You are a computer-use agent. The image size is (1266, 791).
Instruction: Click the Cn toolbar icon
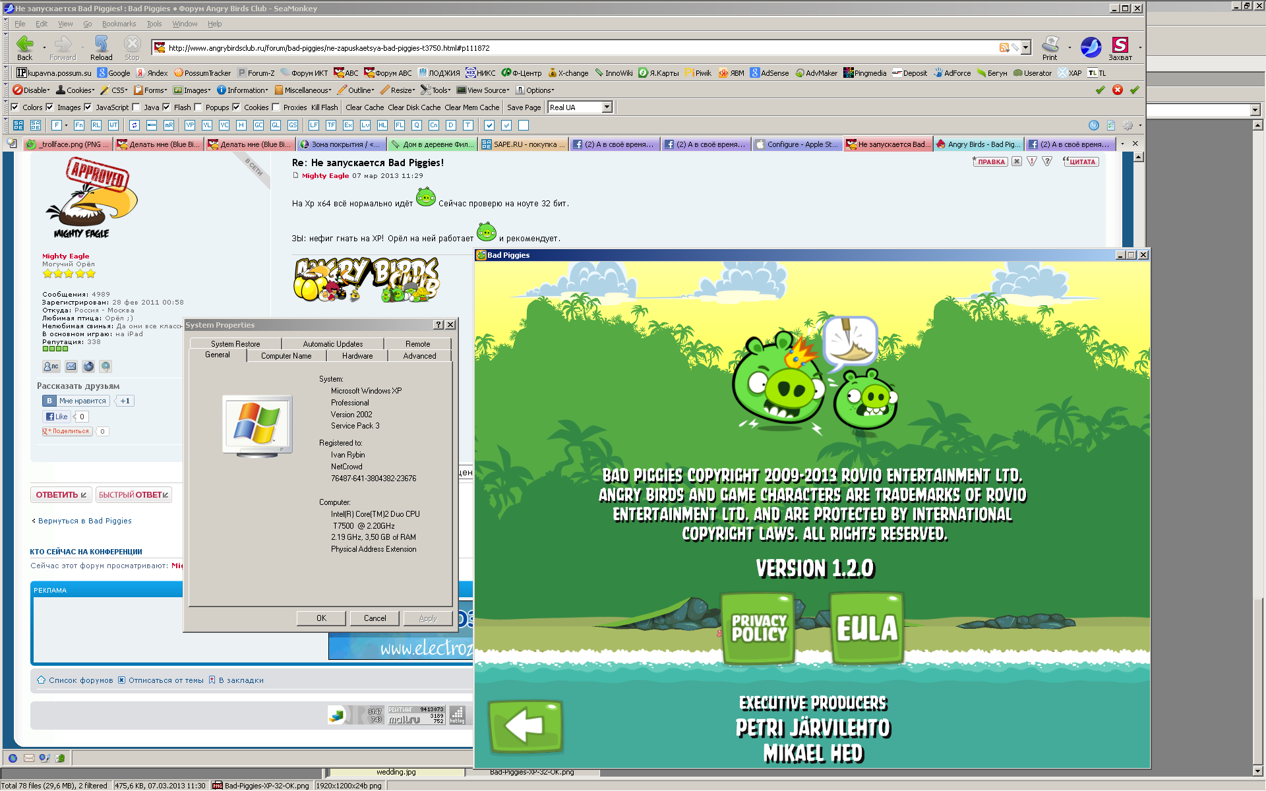[434, 125]
